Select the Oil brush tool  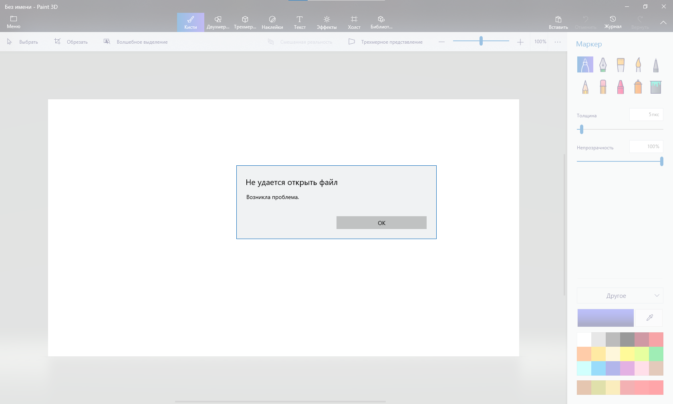(x=621, y=64)
